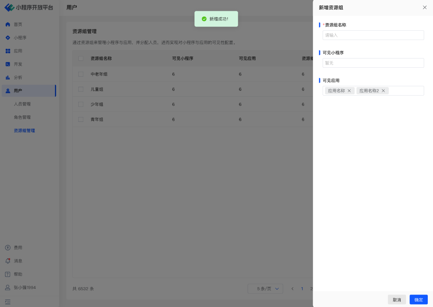The width and height of the screenshot is (433, 307).
Task: Check the 中老年组 row checkbox
Action: click(x=81, y=74)
